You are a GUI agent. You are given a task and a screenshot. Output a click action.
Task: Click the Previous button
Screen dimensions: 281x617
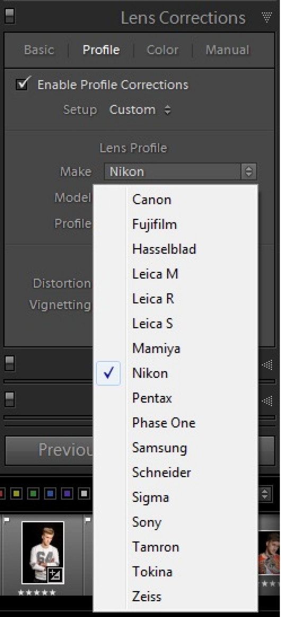pyautogui.click(x=49, y=450)
